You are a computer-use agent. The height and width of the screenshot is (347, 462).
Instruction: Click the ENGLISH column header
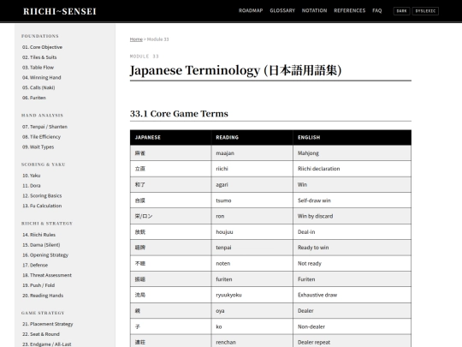click(x=352, y=137)
